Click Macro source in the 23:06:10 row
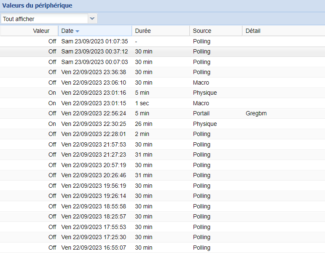325x253 pixels. (201, 83)
